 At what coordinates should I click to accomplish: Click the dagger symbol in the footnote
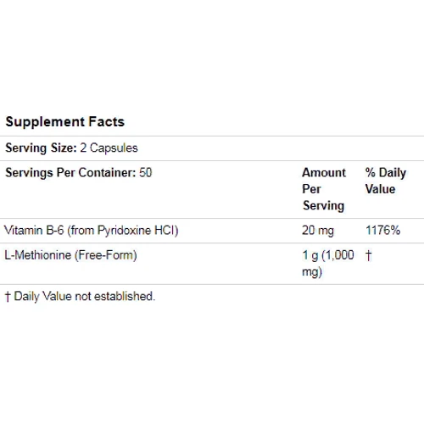coord(8,297)
